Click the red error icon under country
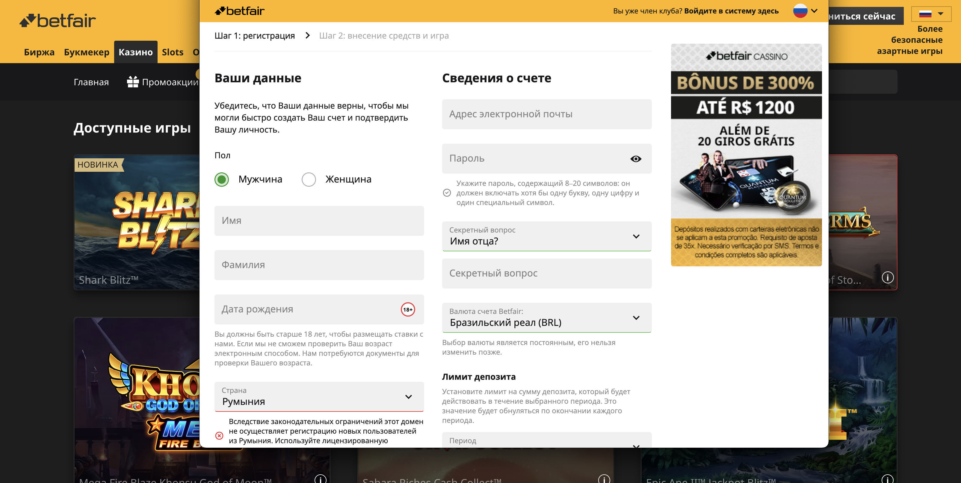Image resolution: width=961 pixels, height=483 pixels. 219,435
